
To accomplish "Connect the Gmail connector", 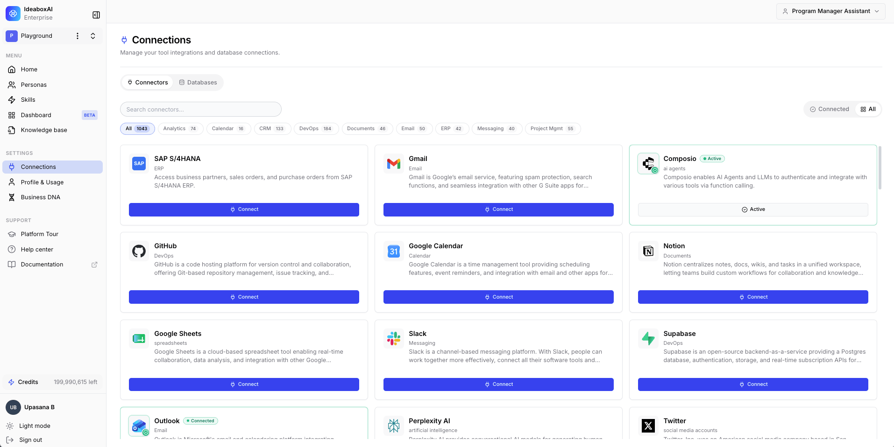I will pyautogui.click(x=498, y=210).
